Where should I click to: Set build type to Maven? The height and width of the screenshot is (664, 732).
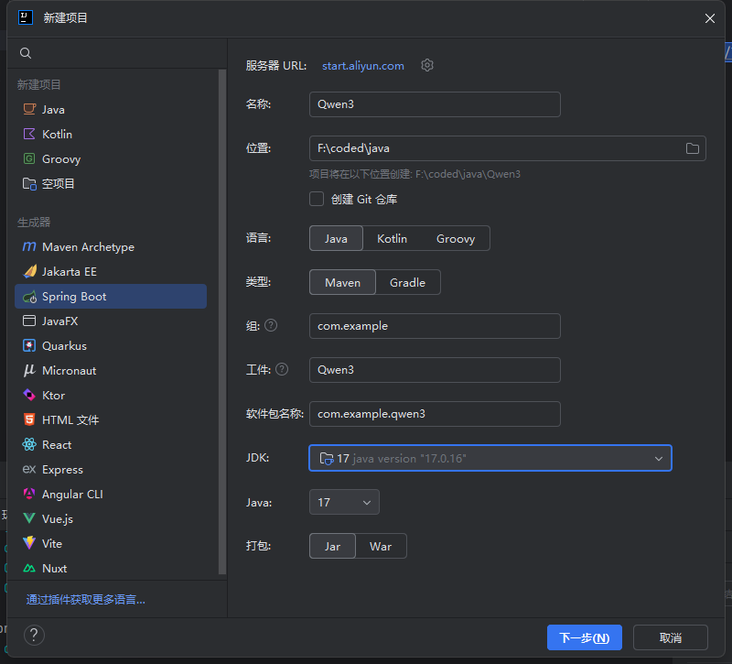[342, 282]
